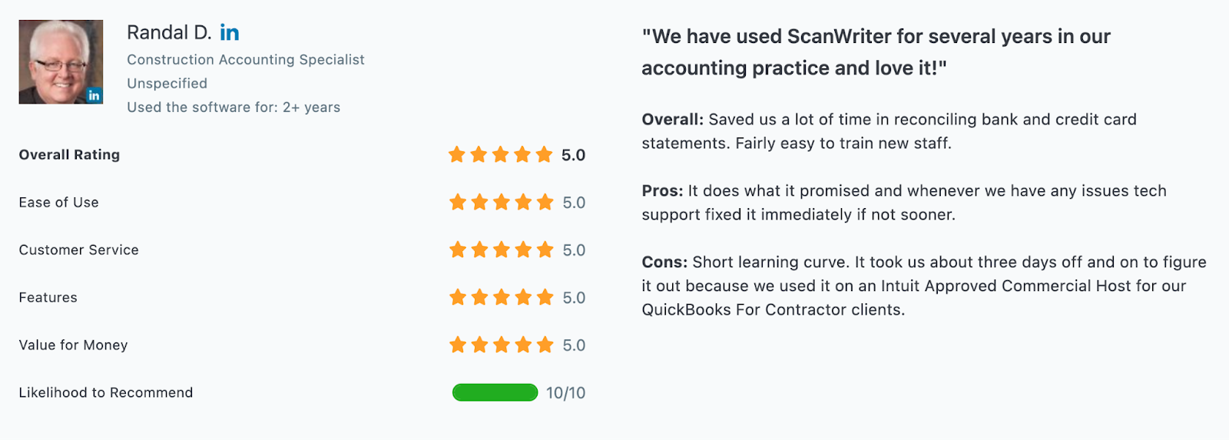Click the Overall Rating star icons
The image size is (1229, 440).
(501, 155)
